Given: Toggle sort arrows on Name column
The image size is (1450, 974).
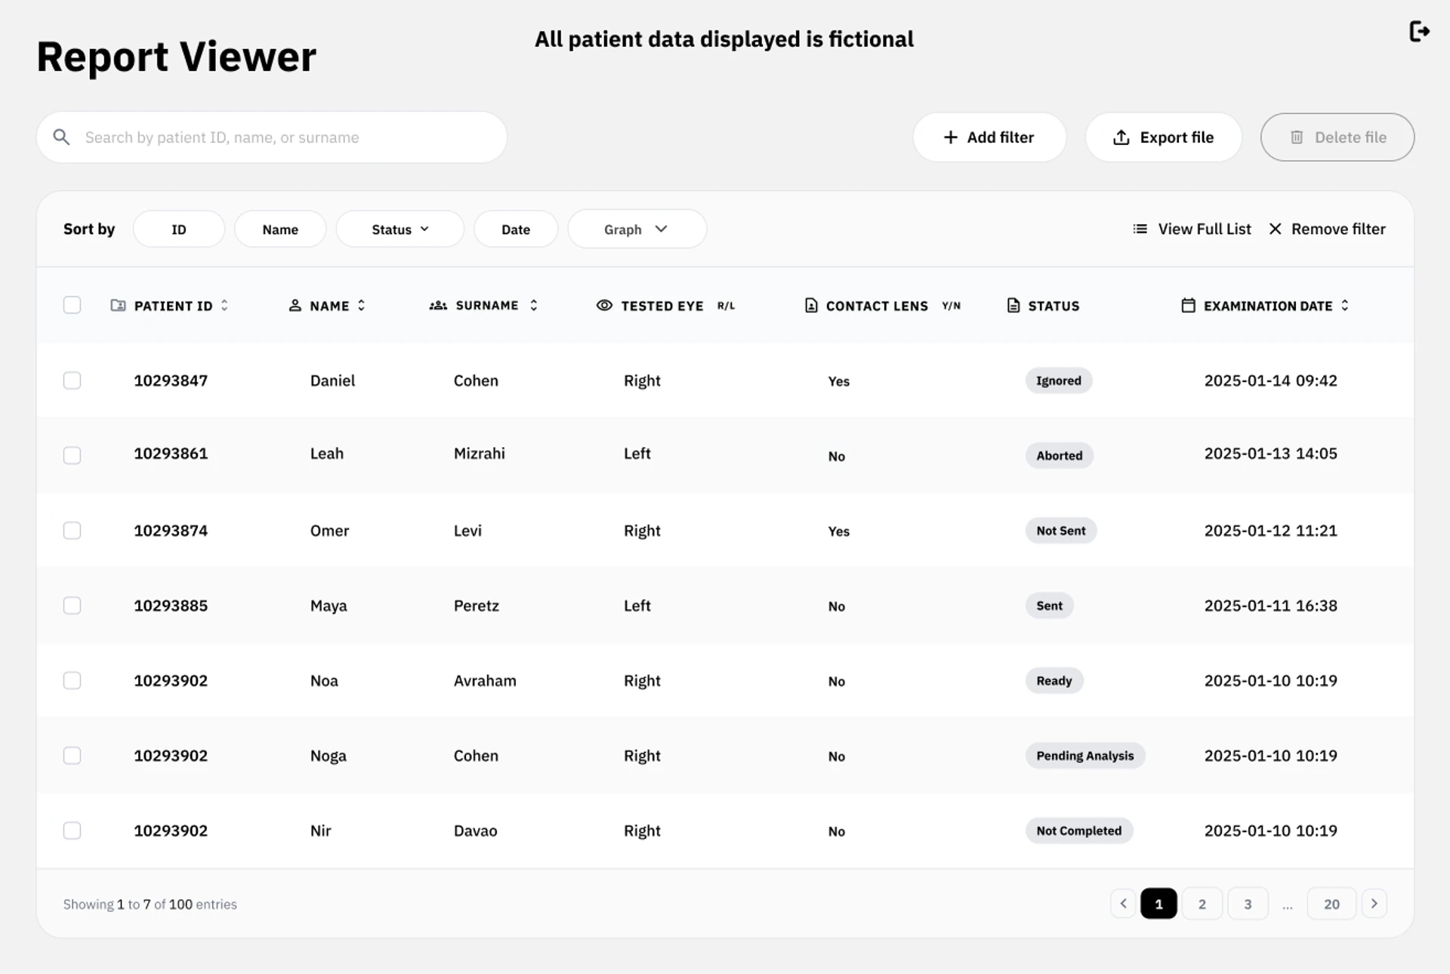Looking at the screenshot, I should 361,305.
